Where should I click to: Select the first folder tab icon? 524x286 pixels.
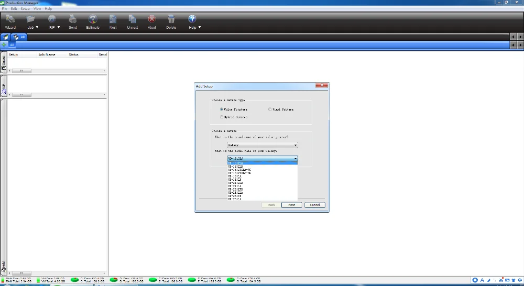click(5, 37)
